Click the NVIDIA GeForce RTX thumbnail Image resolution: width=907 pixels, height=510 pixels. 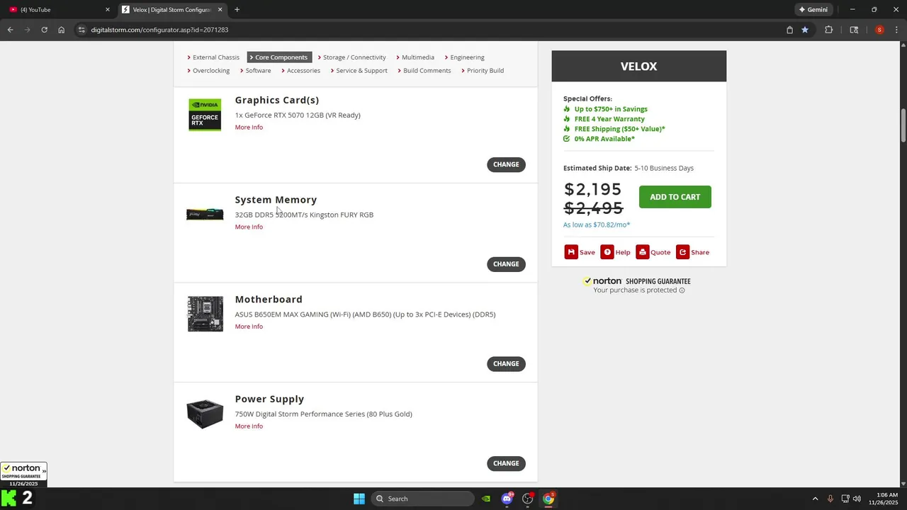pyautogui.click(x=205, y=115)
